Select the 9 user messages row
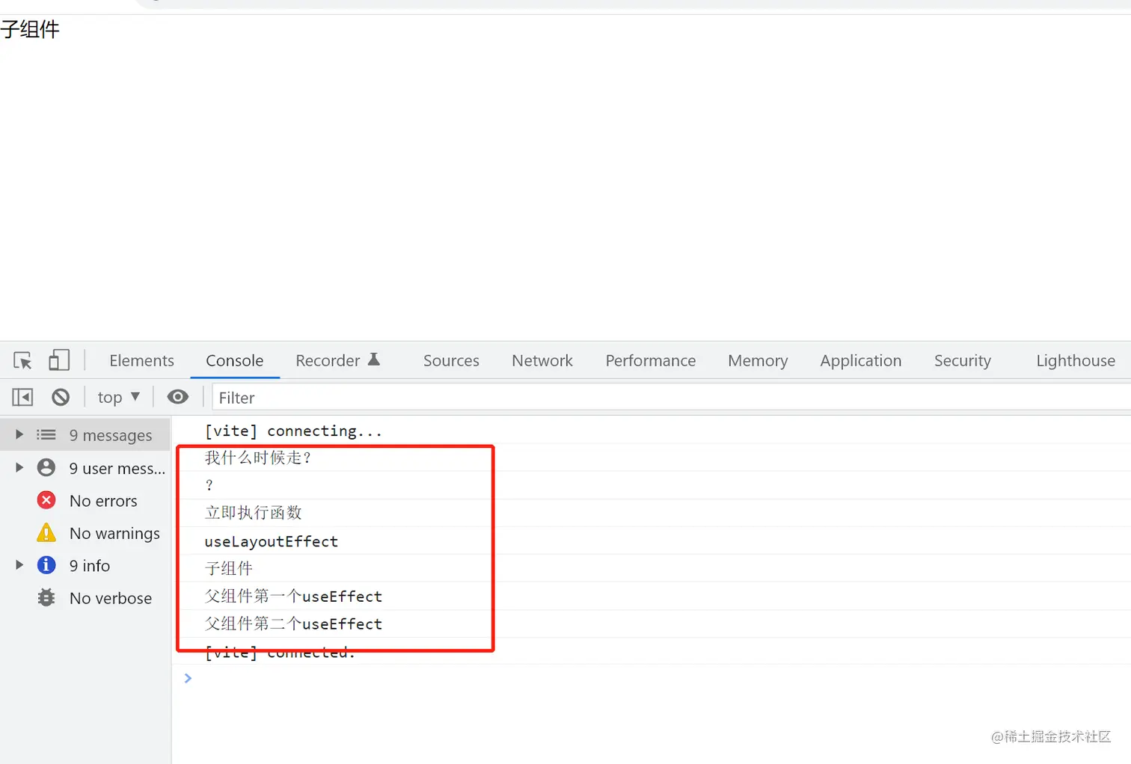 [x=85, y=468]
